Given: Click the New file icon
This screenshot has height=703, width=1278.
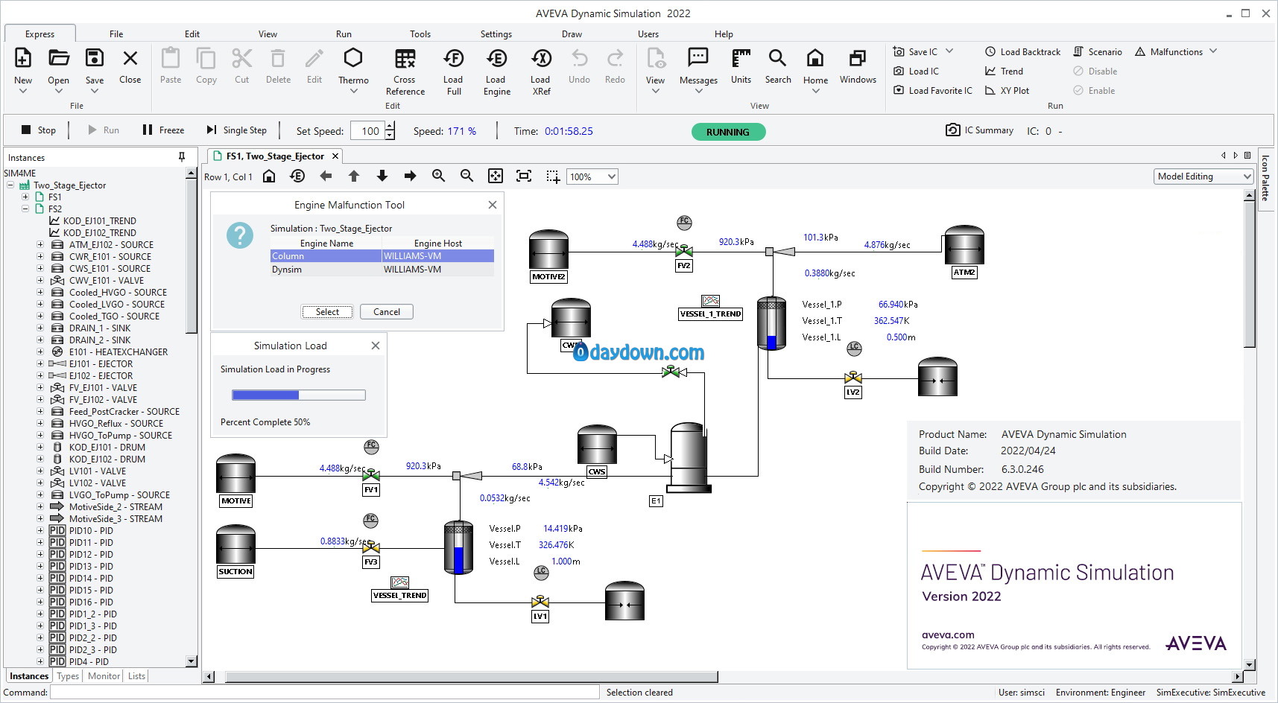Looking at the screenshot, I should point(23,58).
